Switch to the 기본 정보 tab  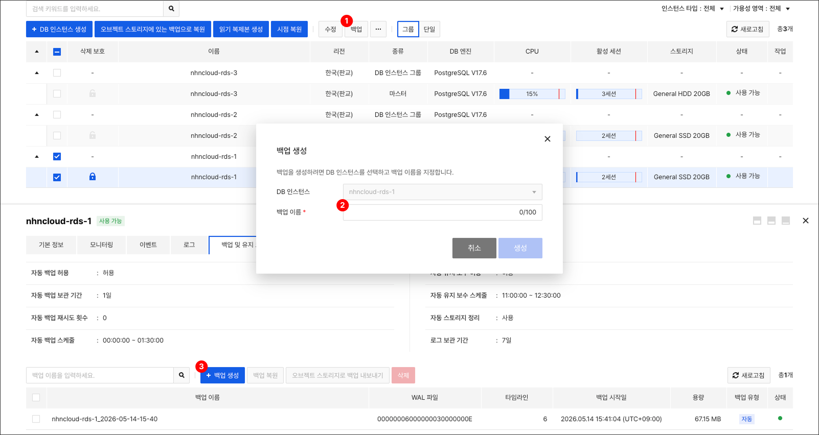point(51,245)
